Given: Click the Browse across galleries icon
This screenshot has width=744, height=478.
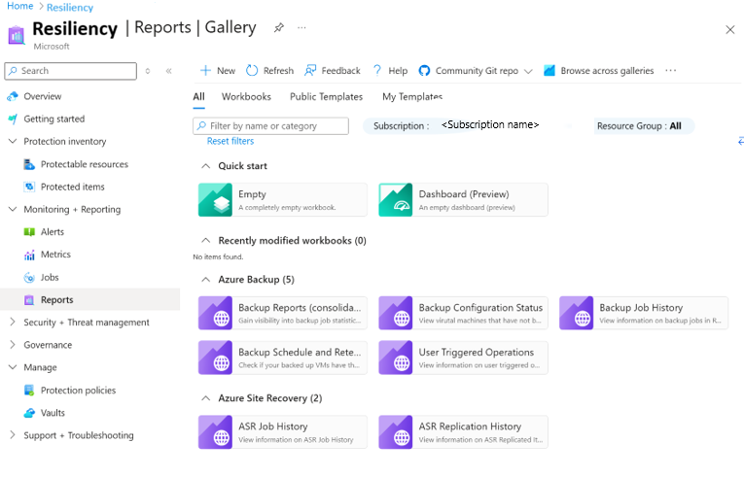Looking at the screenshot, I should (549, 71).
